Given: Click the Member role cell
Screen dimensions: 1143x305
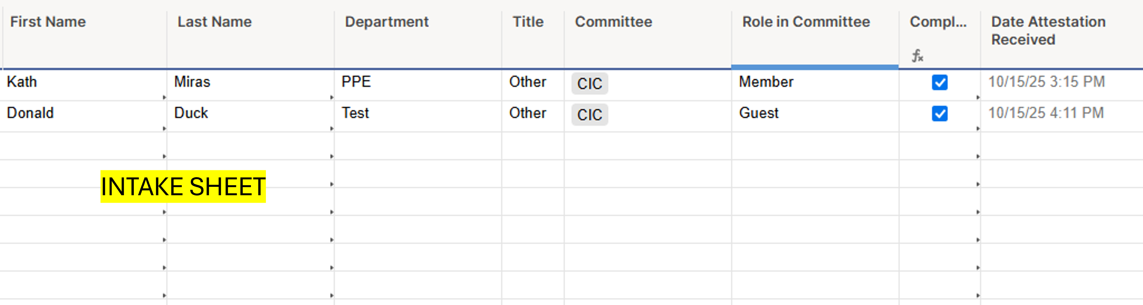Looking at the screenshot, I should pos(766,82).
